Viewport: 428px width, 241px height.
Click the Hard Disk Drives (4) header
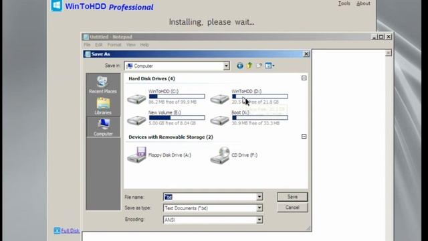tap(152, 79)
